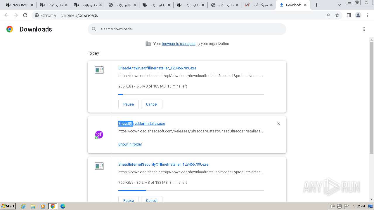This screenshot has width=374, height=210.
Task: Click the SheedAntivirus download progress bar
Action: 191,94
